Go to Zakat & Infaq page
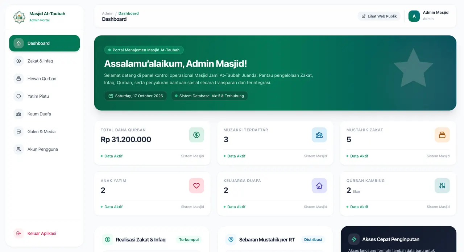464x252 pixels. pos(45,61)
